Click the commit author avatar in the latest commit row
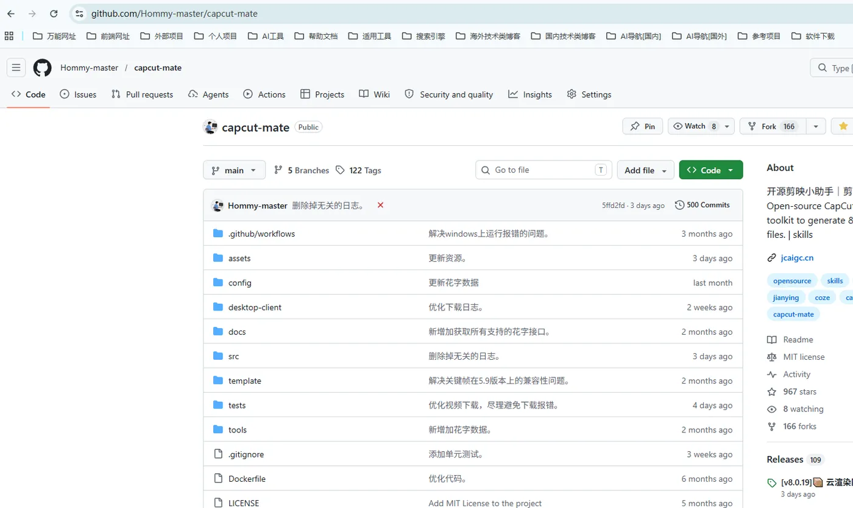 217,206
